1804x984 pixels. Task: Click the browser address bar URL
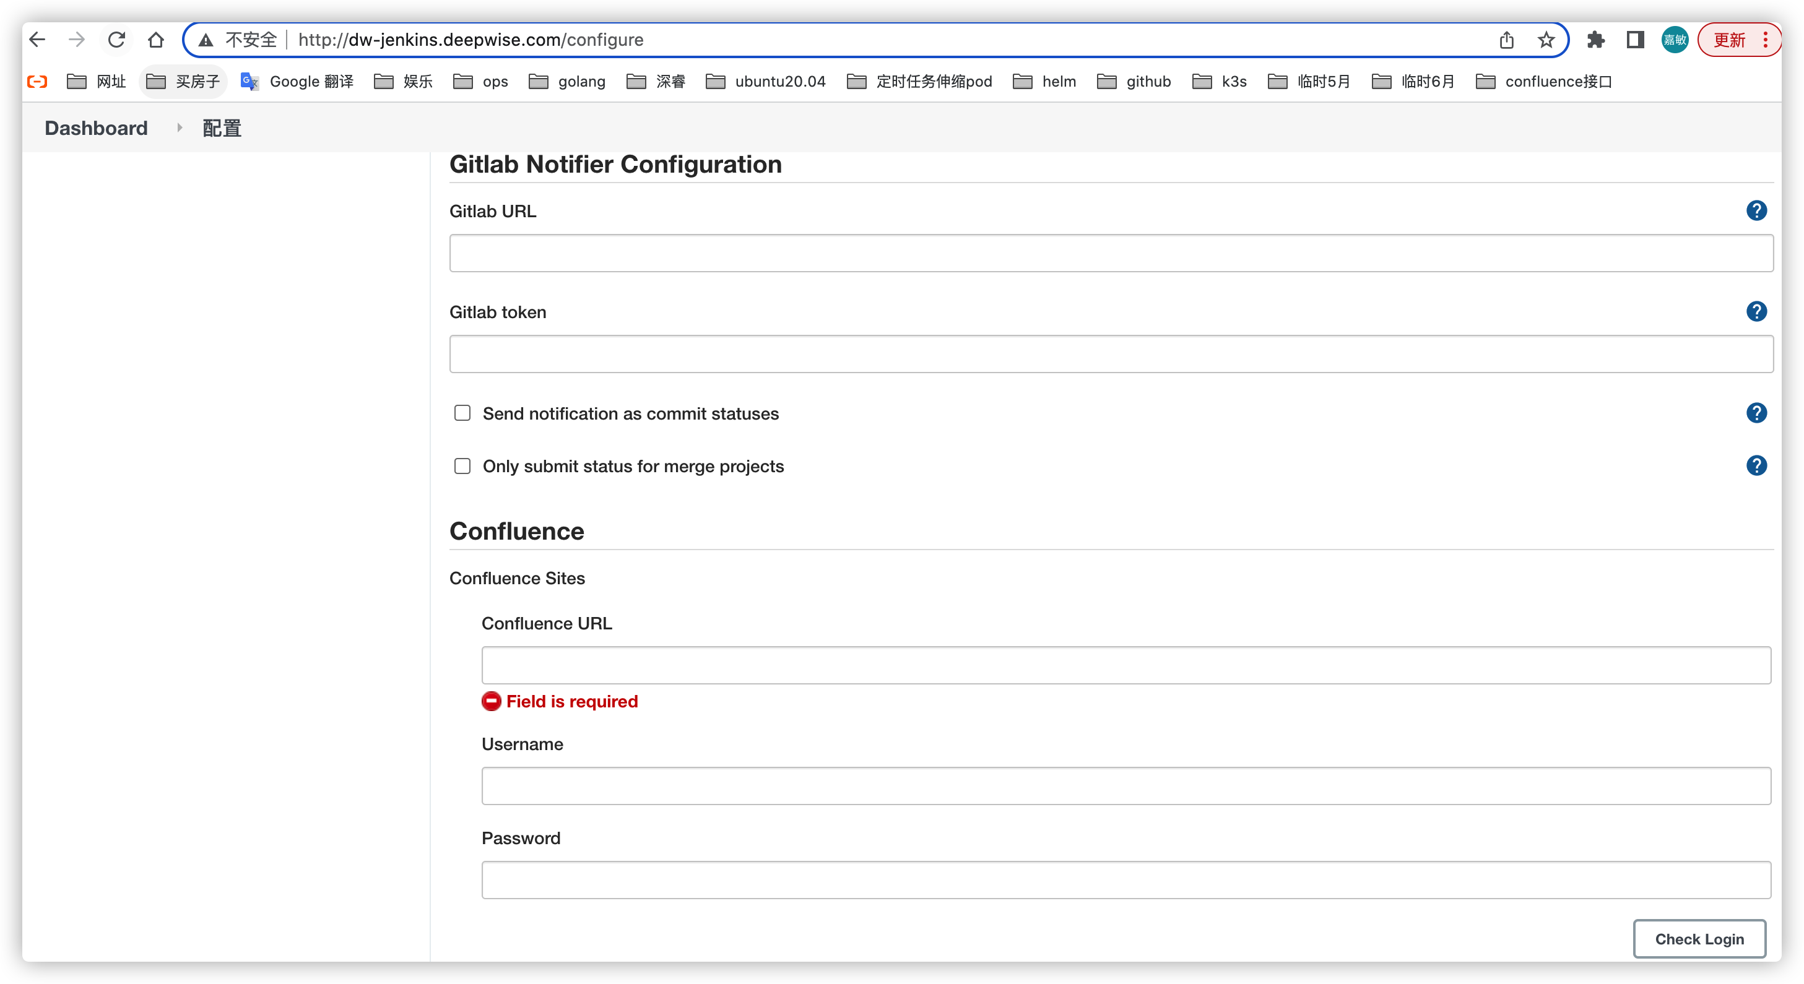point(471,40)
